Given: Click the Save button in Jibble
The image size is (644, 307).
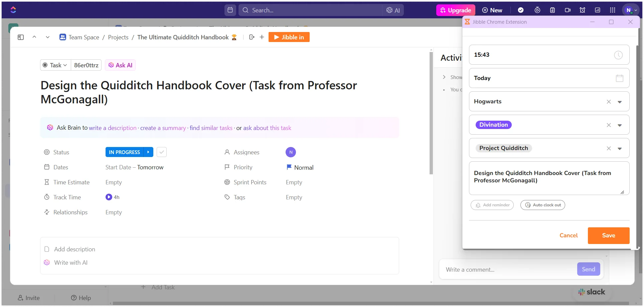Looking at the screenshot, I should [x=609, y=235].
